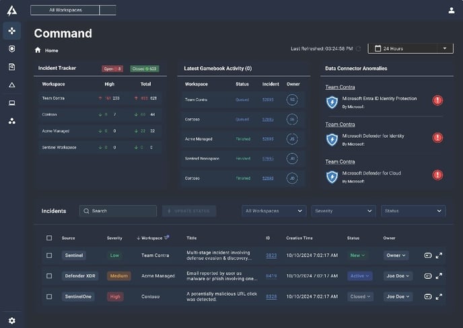
Task: Open the shield sidebar icon
Action: point(12,48)
